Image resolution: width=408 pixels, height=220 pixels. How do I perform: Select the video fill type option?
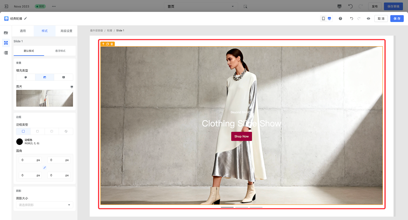coord(63,77)
